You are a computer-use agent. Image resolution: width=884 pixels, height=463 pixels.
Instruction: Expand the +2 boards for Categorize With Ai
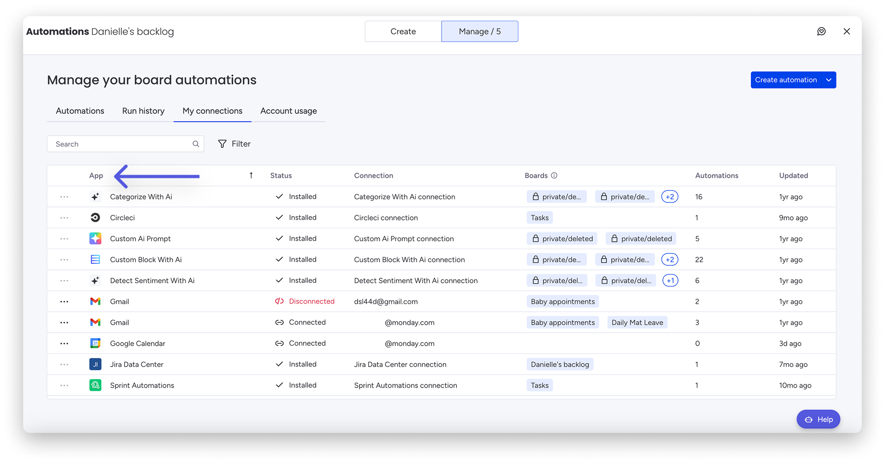pyautogui.click(x=670, y=197)
